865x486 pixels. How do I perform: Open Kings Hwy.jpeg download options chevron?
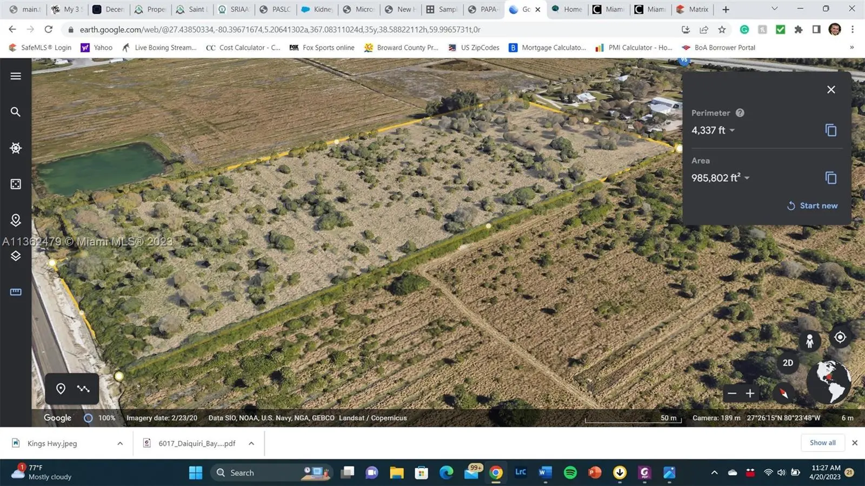(x=120, y=443)
